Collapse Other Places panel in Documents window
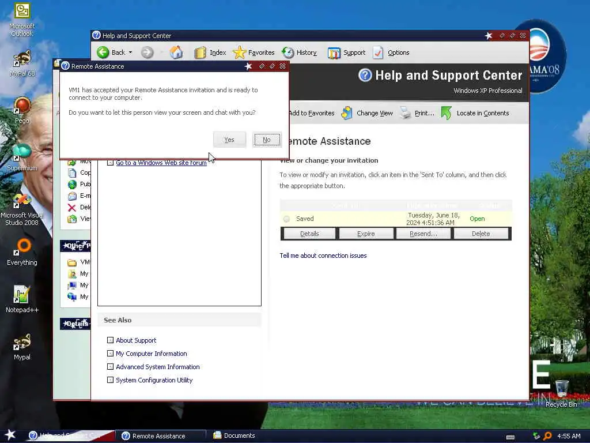590x443 pixels. point(75,246)
